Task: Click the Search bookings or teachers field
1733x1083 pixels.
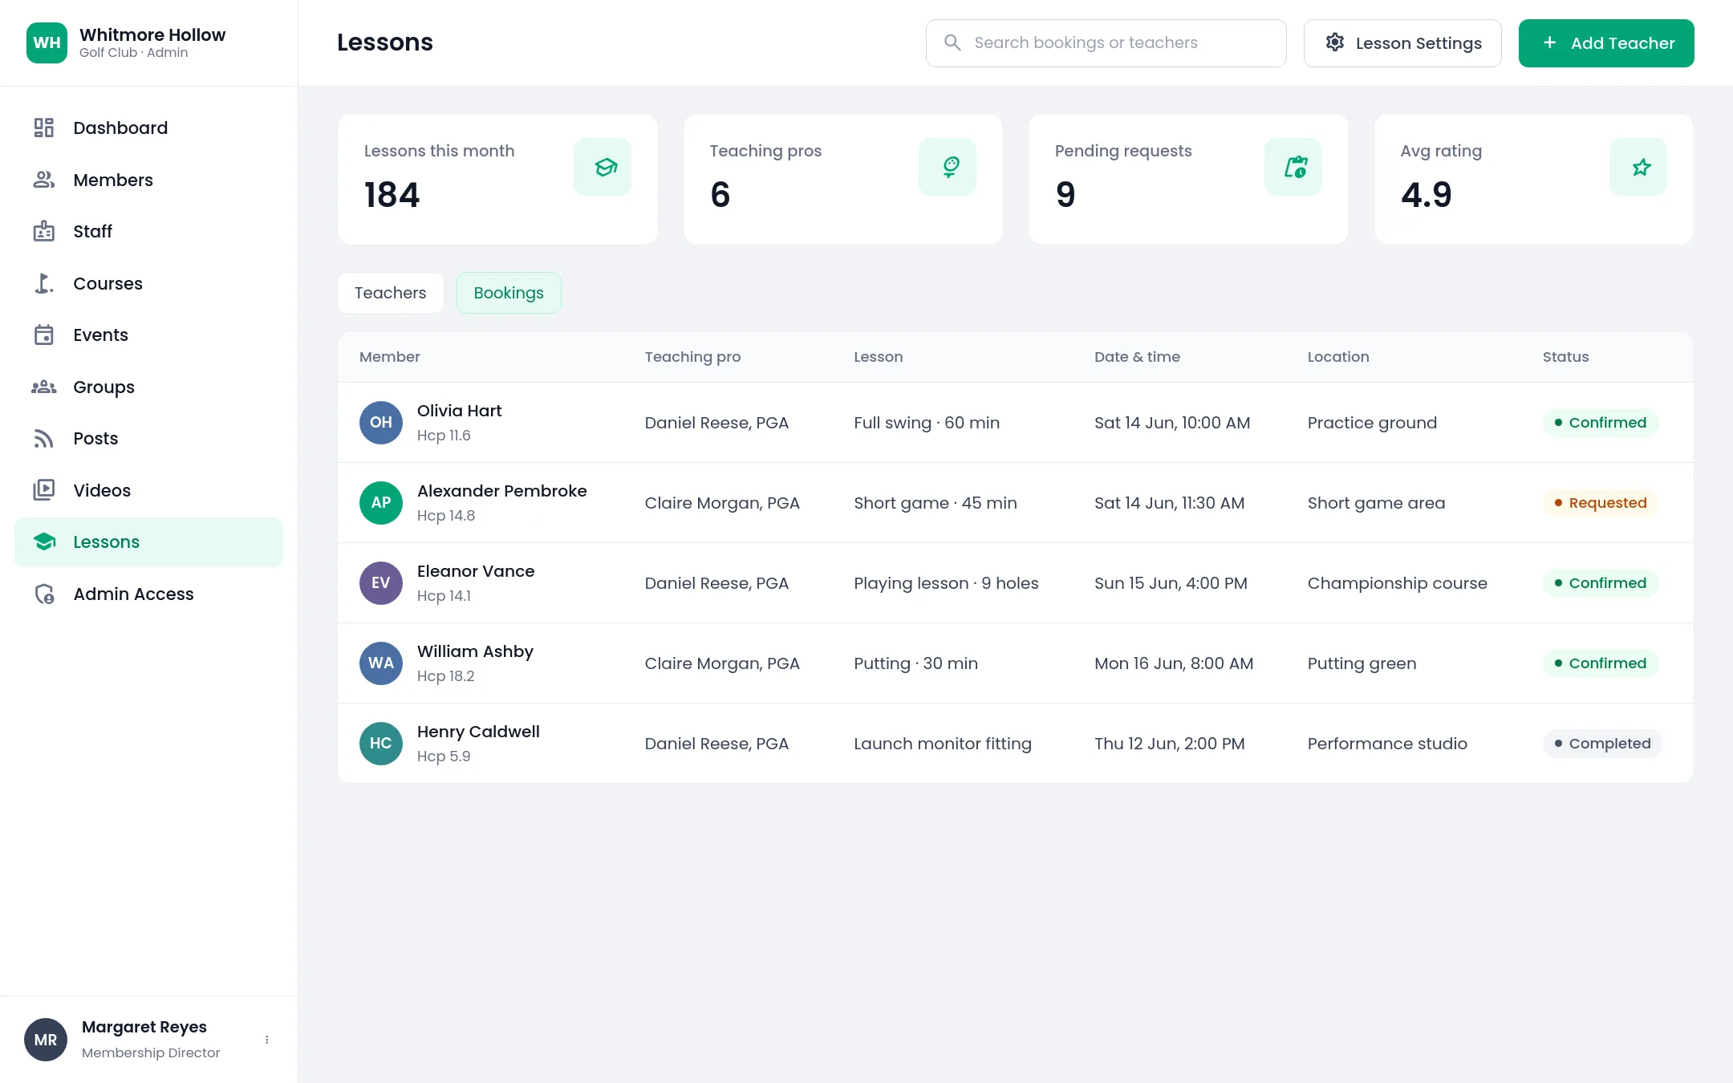Action: coord(1106,43)
